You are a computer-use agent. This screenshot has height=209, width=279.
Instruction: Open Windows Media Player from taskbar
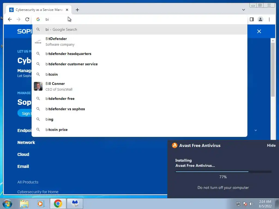pyautogui.click(x=41, y=204)
